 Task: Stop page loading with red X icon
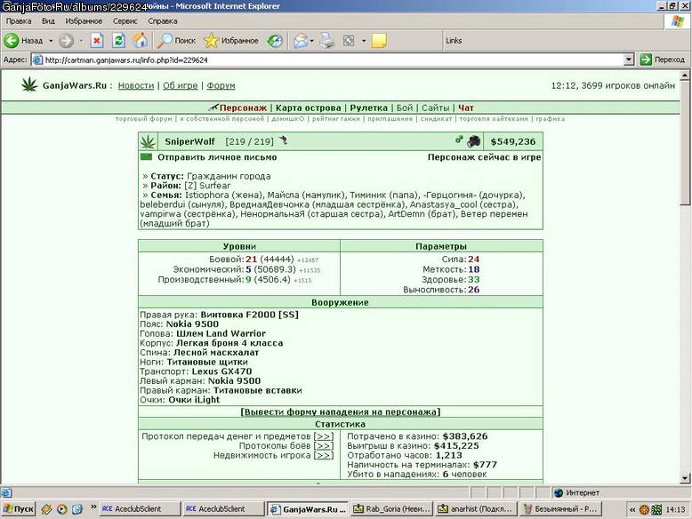(x=97, y=41)
